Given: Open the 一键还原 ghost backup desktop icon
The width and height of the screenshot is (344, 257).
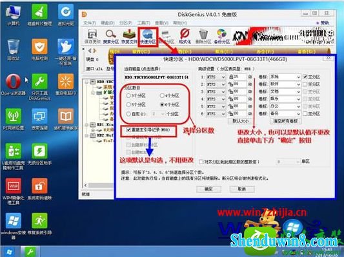Looking at the screenshot, I should pyautogui.click(x=66, y=52).
